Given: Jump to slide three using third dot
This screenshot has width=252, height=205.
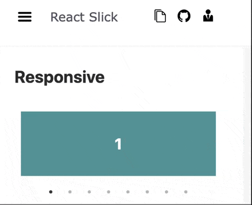Looking at the screenshot, I should point(89,192).
